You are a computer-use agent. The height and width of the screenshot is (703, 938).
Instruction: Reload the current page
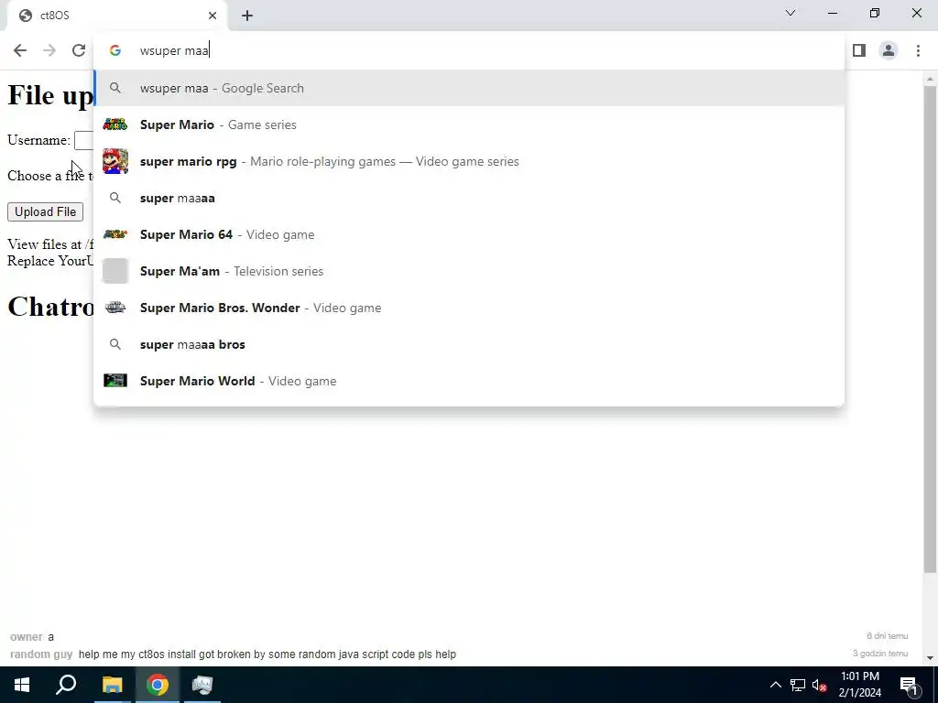pos(79,50)
